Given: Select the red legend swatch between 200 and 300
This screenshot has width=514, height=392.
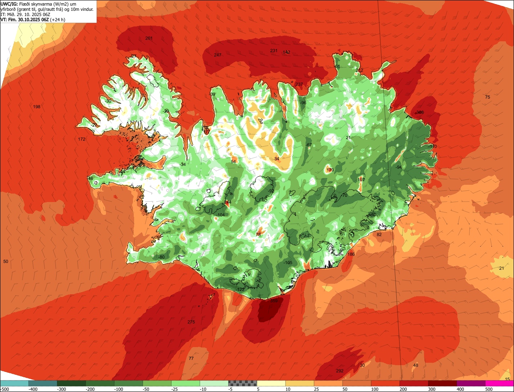Looking at the screenshot, I should pyautogui.click(x=414, y=383).
